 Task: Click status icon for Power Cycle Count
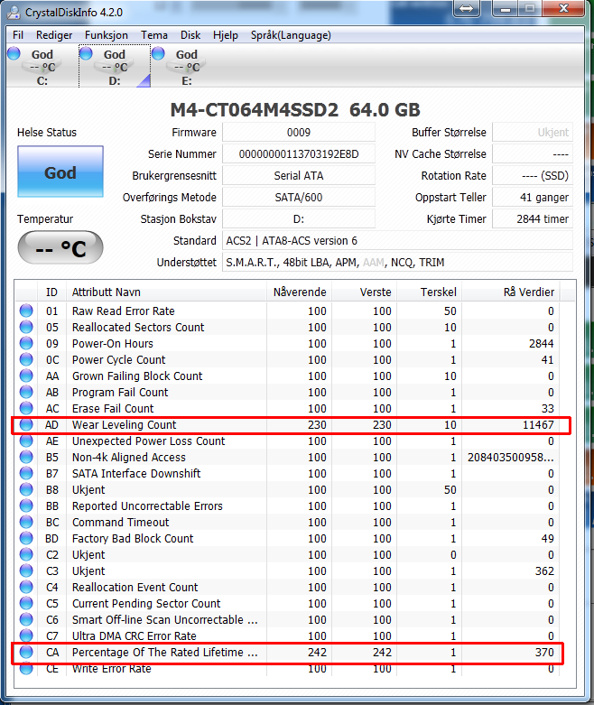point(26,359)
